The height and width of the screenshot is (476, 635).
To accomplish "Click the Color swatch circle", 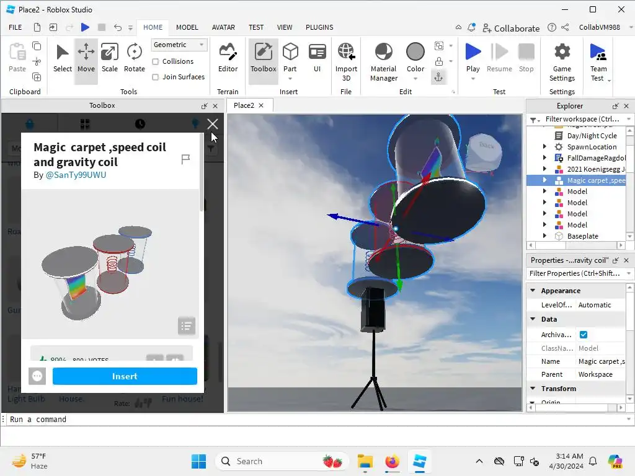I will pos(415,51).
